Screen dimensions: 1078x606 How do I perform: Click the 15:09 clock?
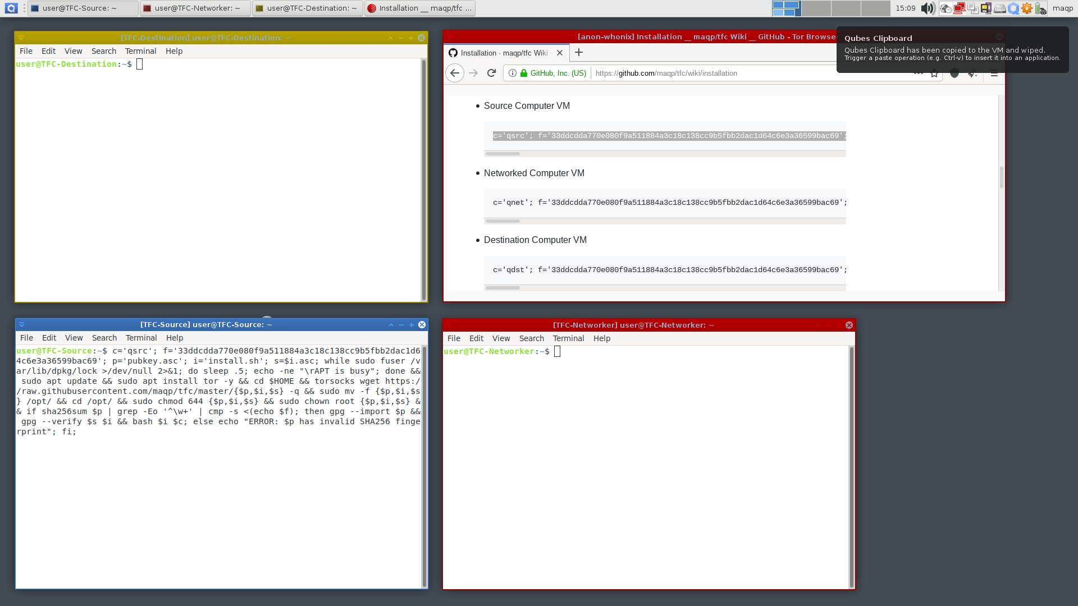pos(905,8)
